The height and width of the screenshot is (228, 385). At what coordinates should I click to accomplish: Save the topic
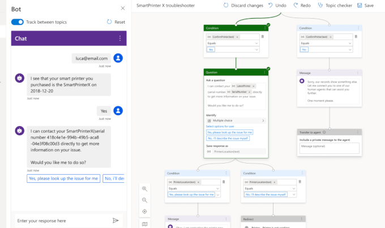click(x=365, y=6)
